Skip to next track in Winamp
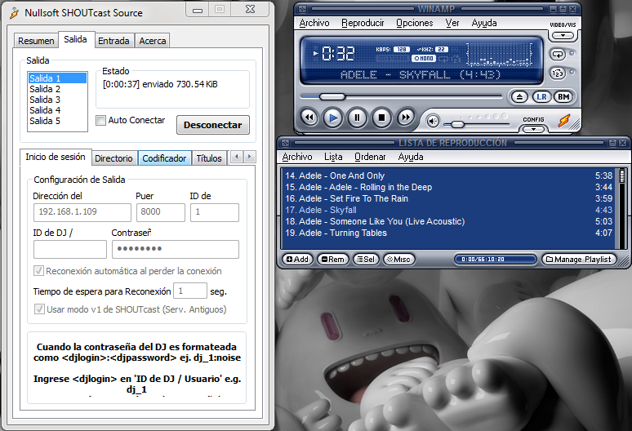Viewport: 632px width, 431px height. pos(406,118)
